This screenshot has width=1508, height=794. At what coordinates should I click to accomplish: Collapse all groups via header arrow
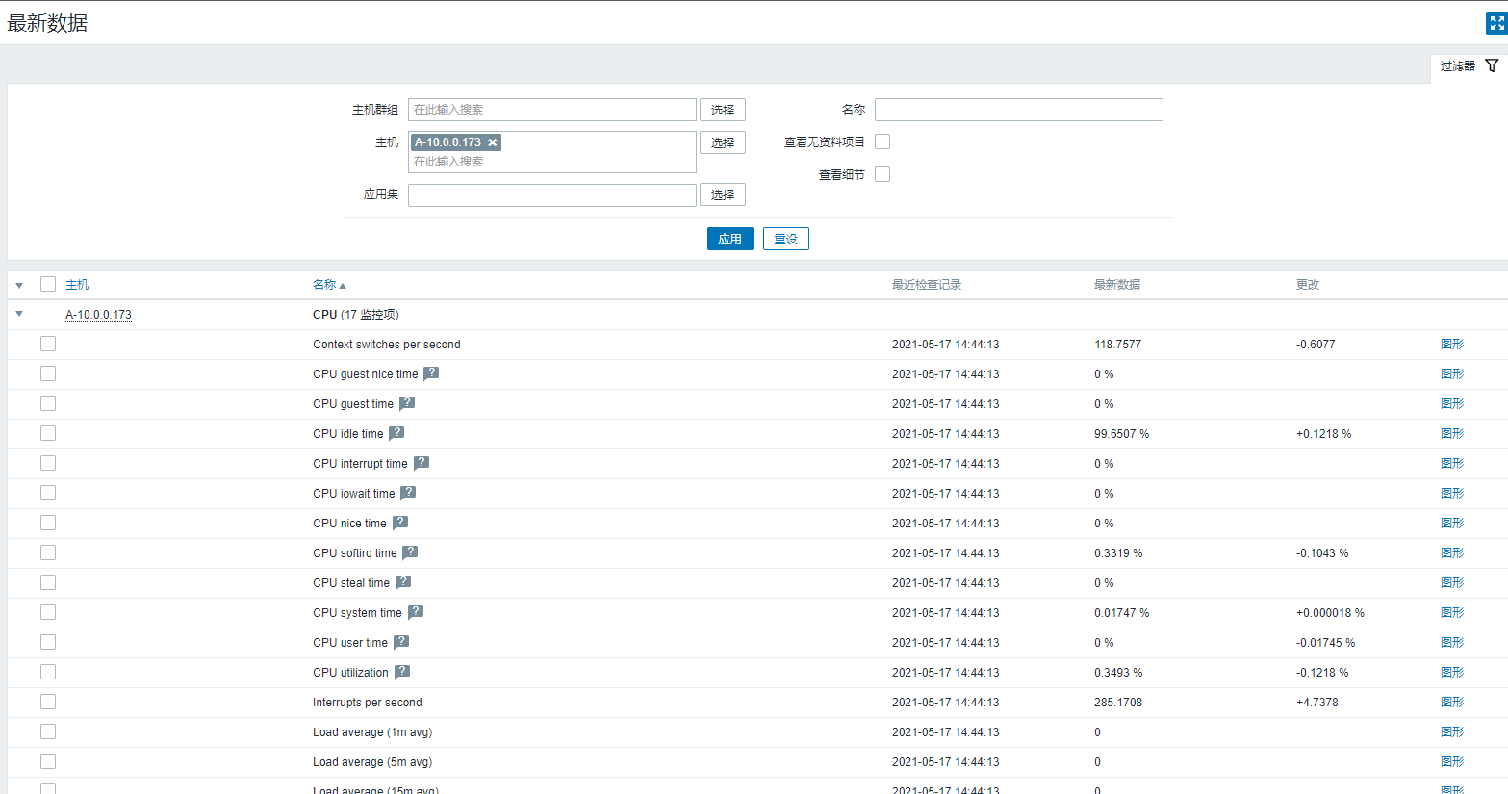click(19, 285)
